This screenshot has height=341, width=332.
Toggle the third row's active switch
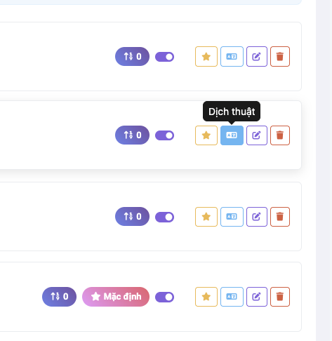(165, 217)
